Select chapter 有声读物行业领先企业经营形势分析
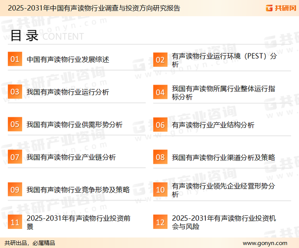Viewport: 299px width, 248px height. [x=224, y=190]
